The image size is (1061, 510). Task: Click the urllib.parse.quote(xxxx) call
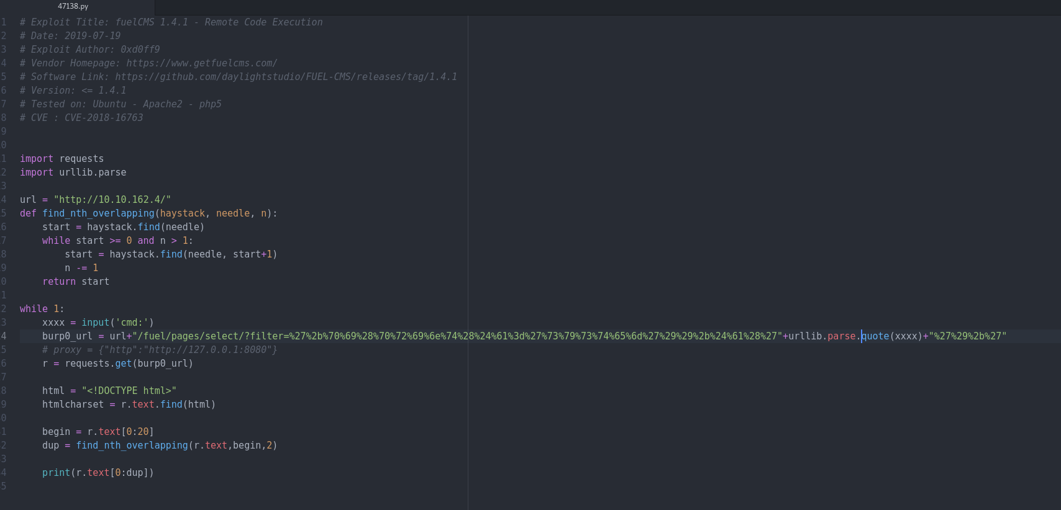click(x=855, y=336)
